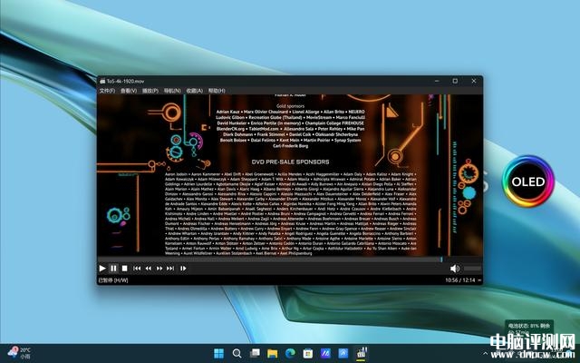Open the 导航(N) menu
The height and width of the screenshot is (363, 580).
click(172, 91)
